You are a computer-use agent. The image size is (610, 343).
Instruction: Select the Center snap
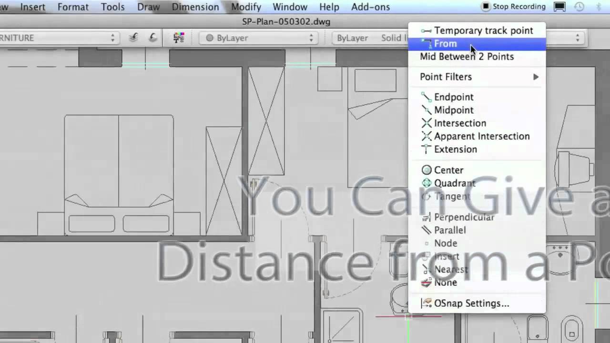click(477, 170)
